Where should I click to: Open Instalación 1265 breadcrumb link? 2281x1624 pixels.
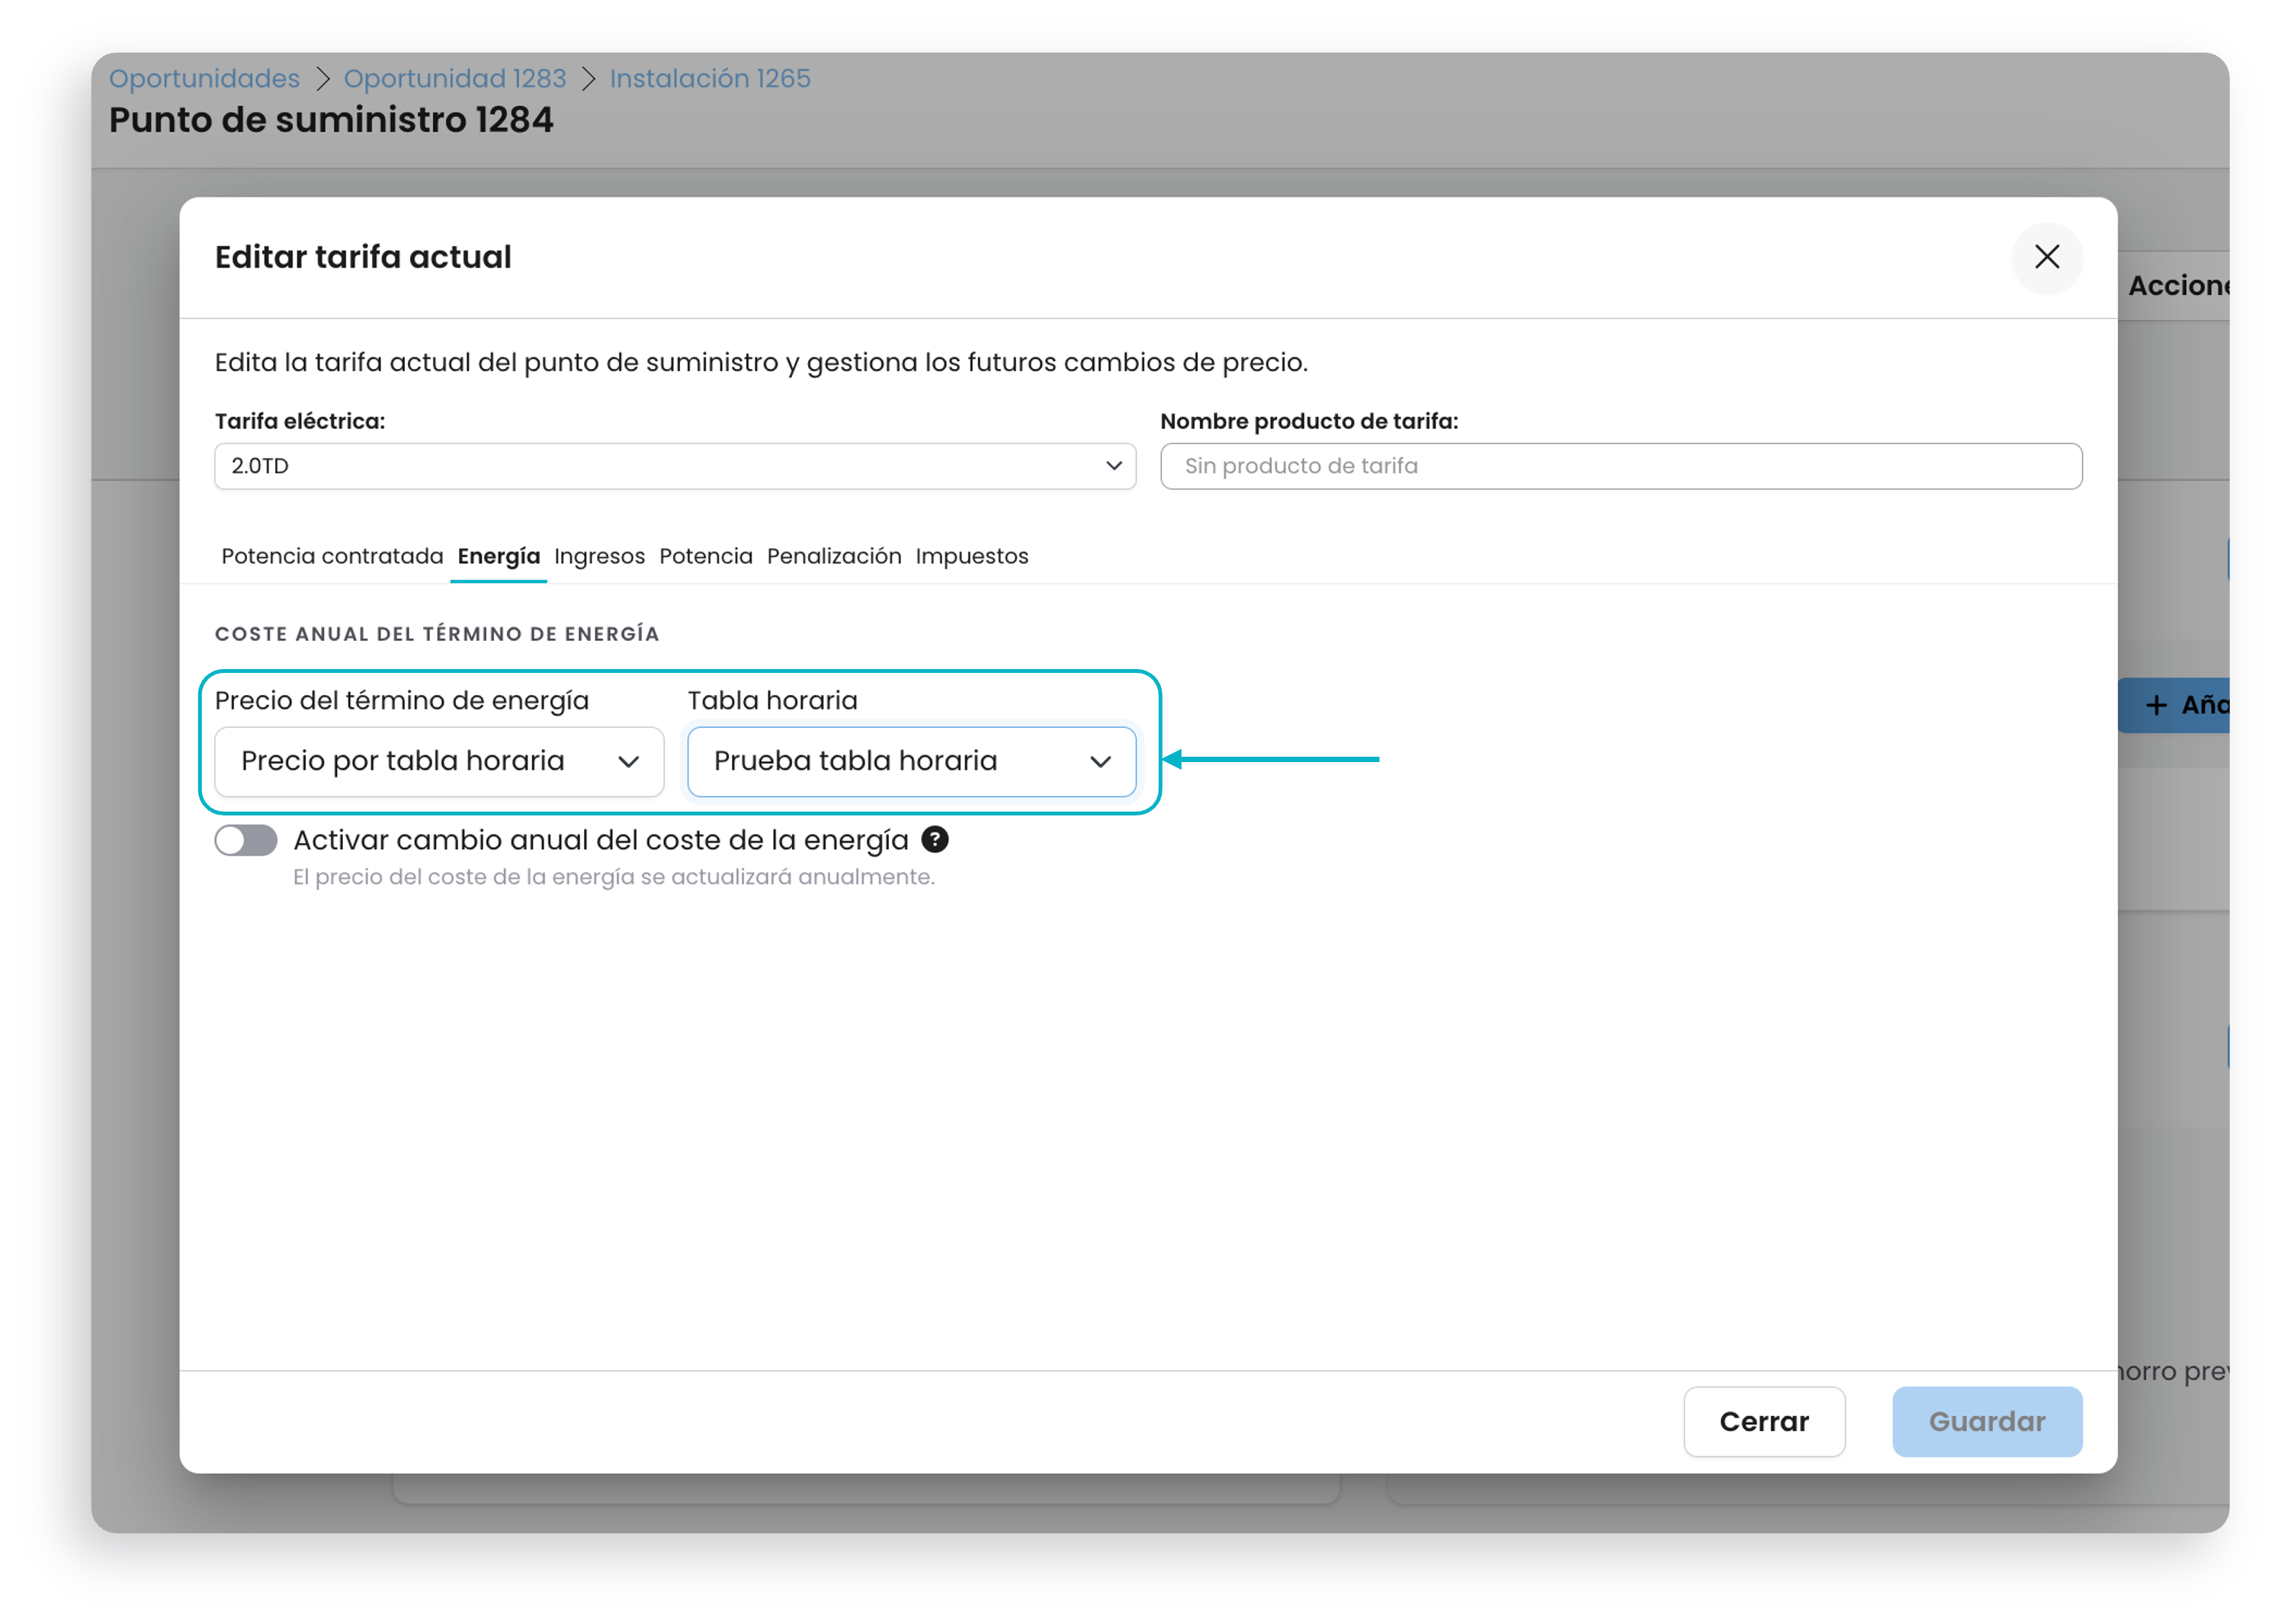point(711,78)
